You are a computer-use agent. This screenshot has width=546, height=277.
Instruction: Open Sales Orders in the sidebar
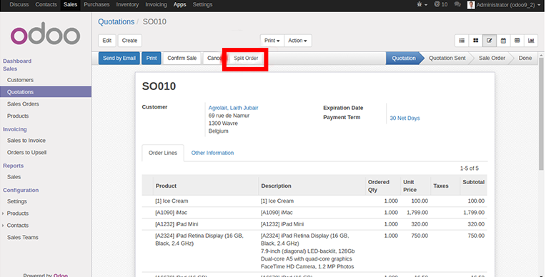pyautogui.click(x=23, y=104)
